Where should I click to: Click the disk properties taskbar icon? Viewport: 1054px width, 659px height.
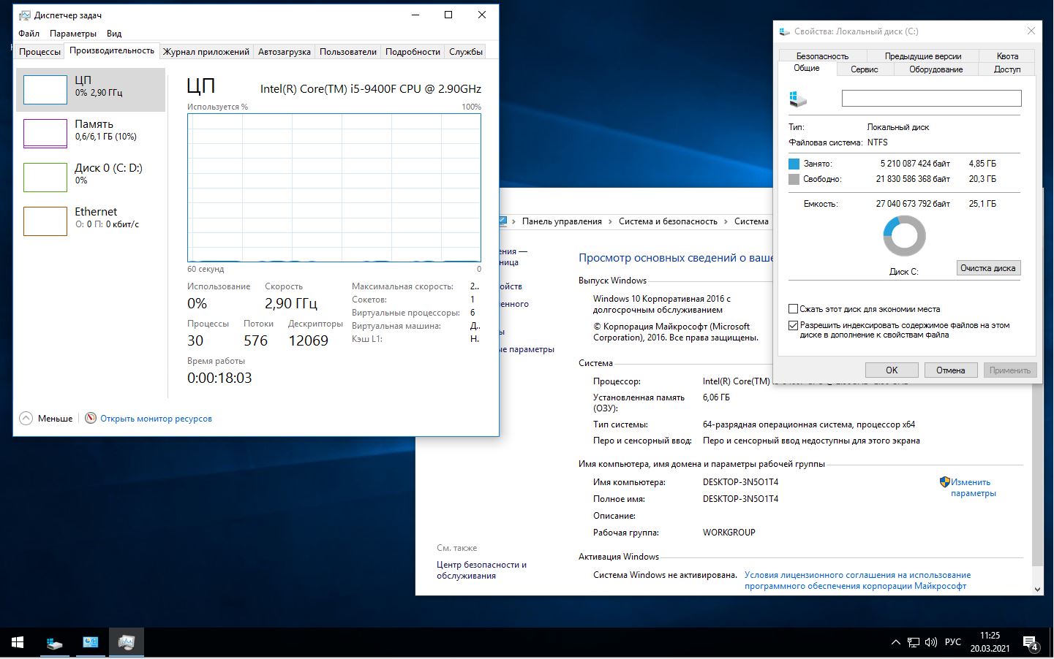tap(55, 643)
